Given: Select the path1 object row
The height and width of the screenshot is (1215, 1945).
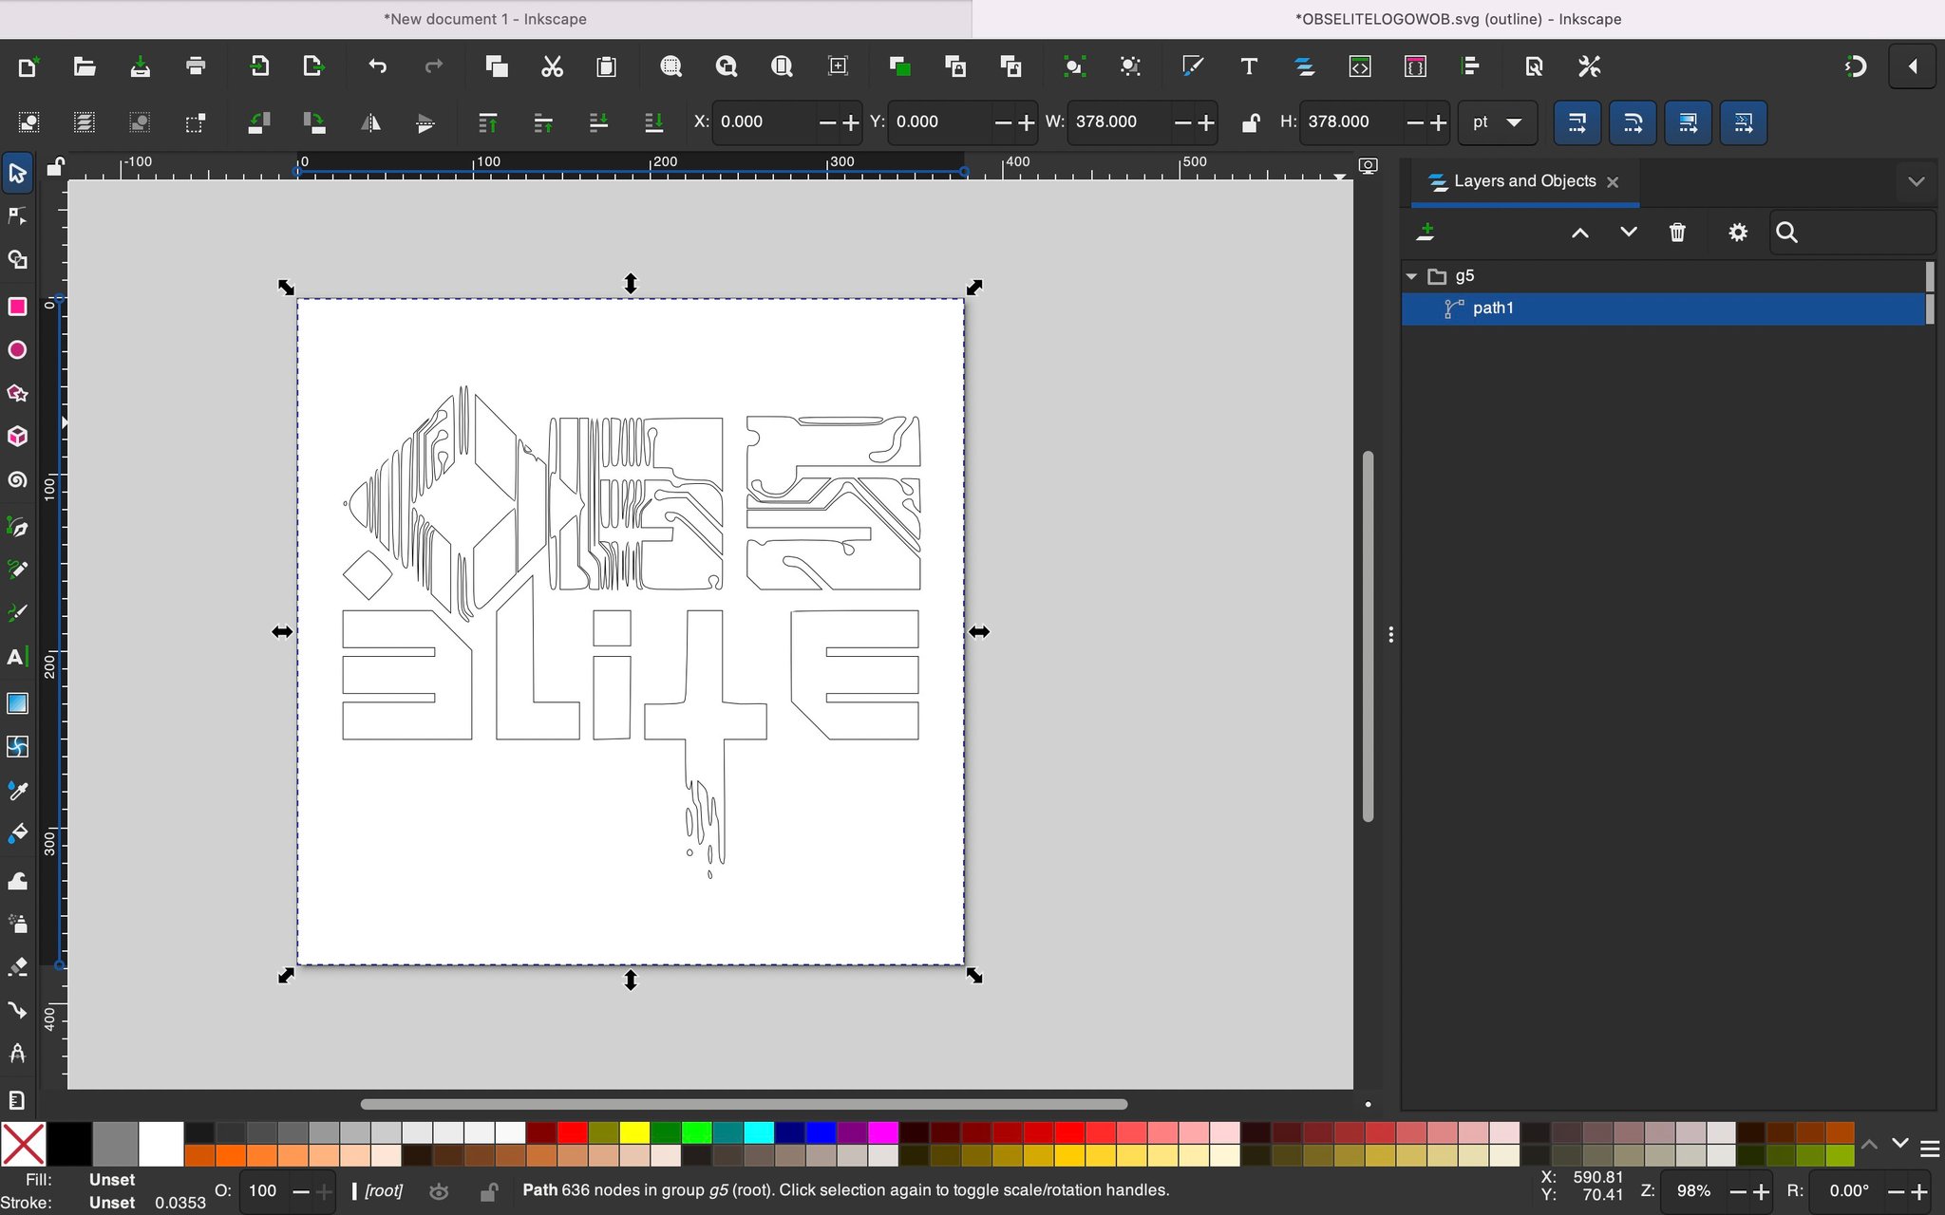Looking at the screenshot, I should coord(1664,308).
